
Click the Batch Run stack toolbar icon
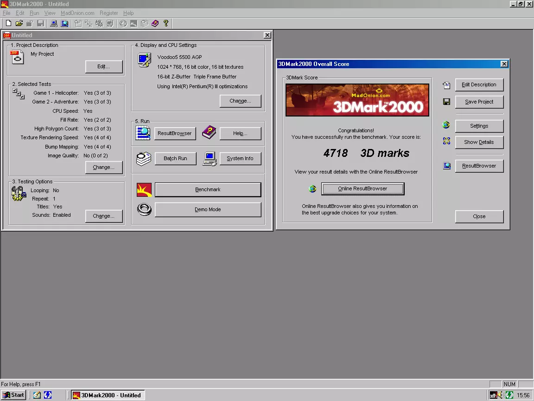[145, 23]
